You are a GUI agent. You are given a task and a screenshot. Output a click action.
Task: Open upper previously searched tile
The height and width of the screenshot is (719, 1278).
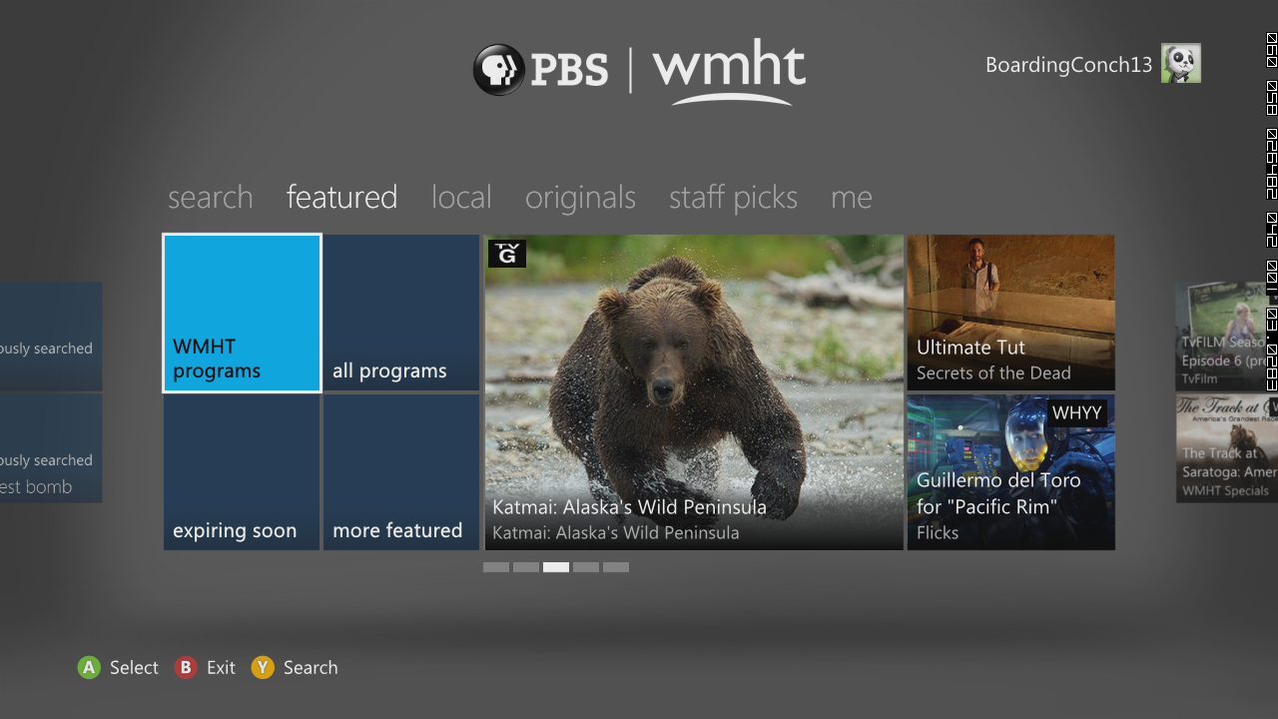pyautogui.click(x=51, y=336)
